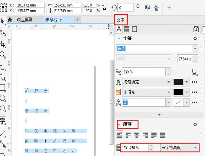Open paragraph settings gear icon

195,124
